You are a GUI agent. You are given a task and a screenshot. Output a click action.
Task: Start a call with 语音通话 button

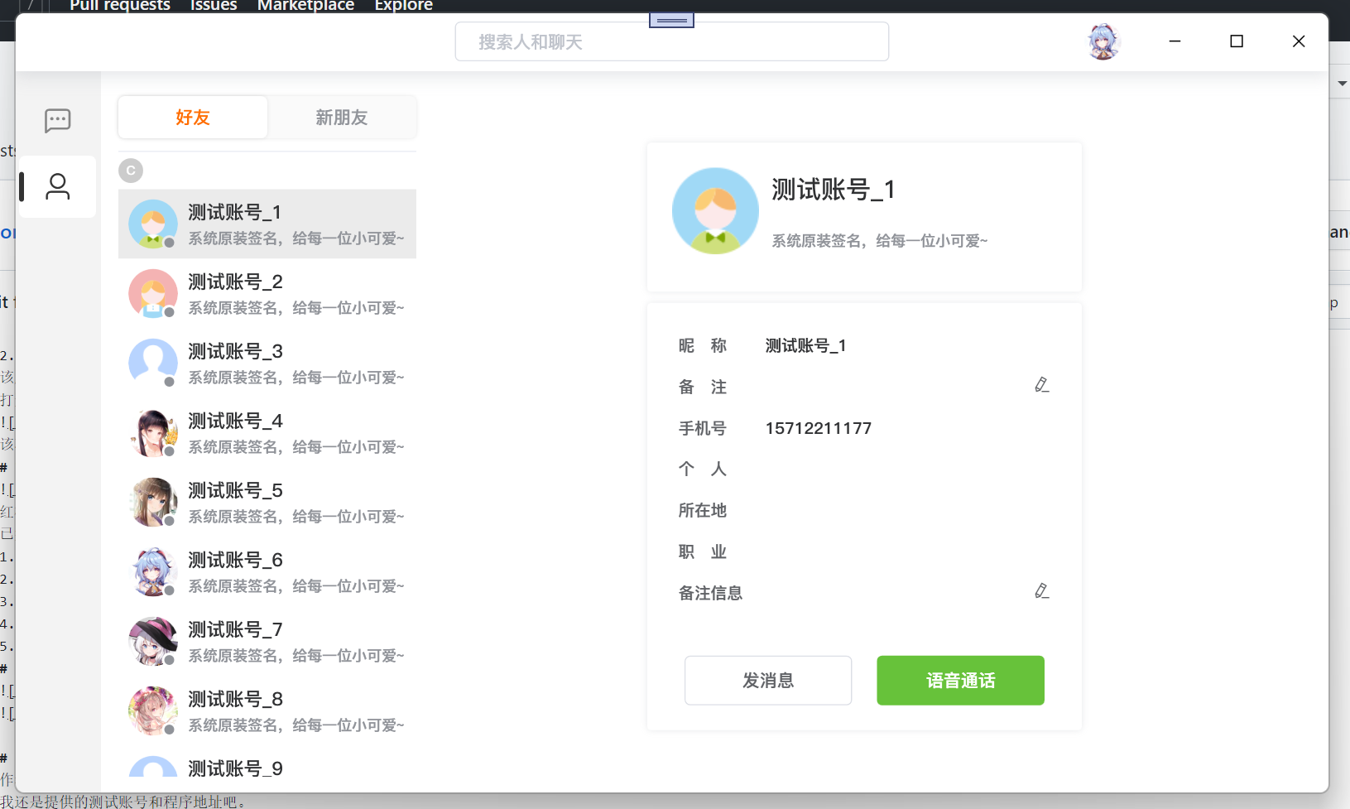[961, 681]
